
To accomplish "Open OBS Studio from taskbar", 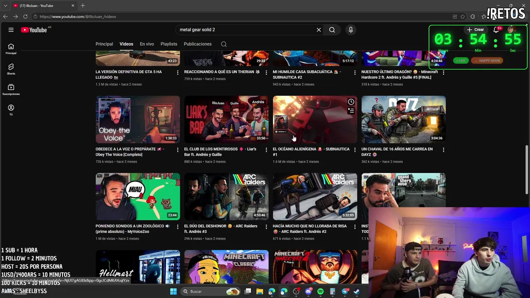I will point(296,291).
